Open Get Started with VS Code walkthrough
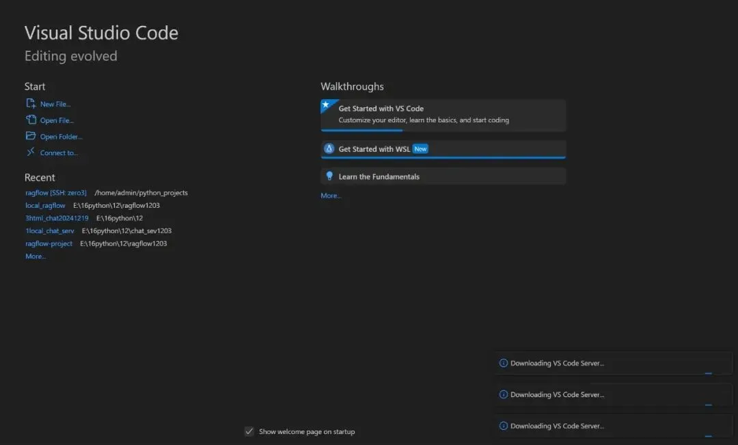Image resolution: width=738 pixels, height=445 pixels. pyautogui.click(x=443, y=115)
